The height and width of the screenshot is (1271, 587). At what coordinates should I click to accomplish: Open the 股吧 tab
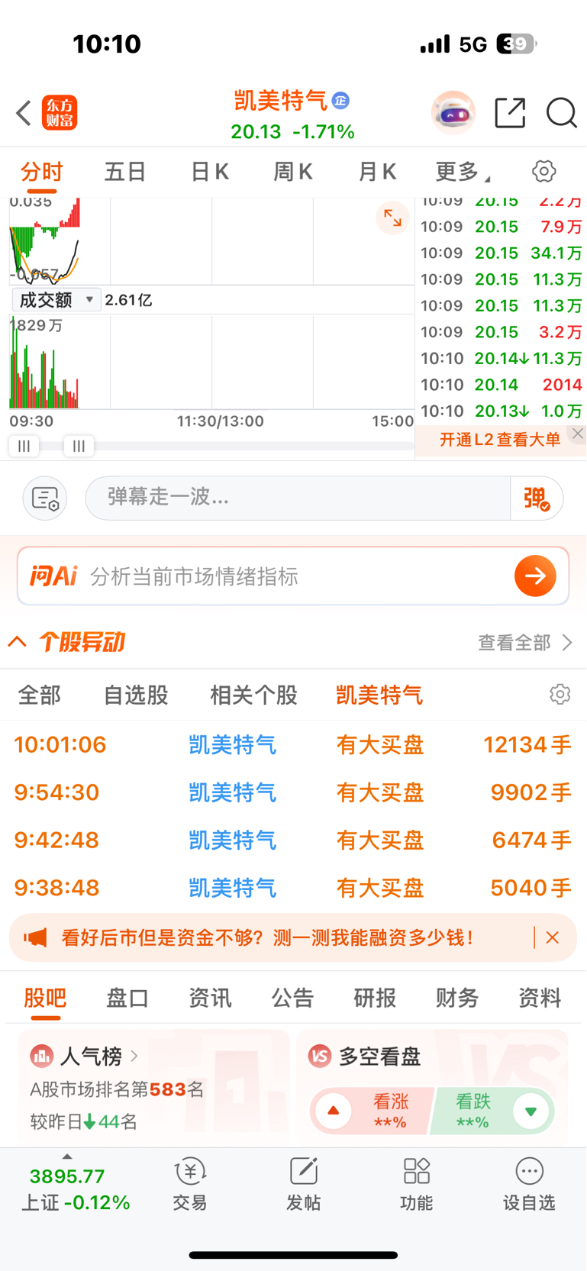[x=45, y=998]
